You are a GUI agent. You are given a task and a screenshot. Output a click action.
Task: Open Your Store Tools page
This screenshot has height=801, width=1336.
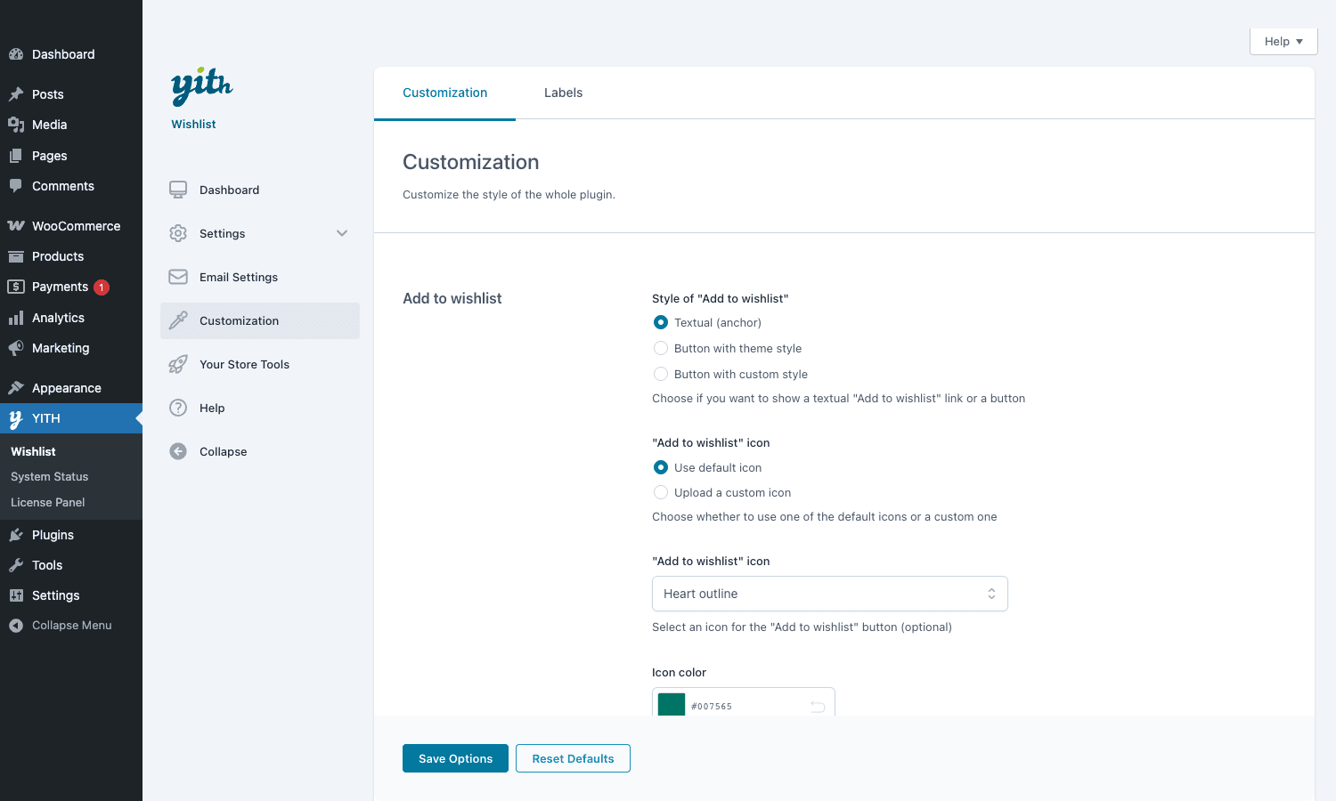coord(260,364)
